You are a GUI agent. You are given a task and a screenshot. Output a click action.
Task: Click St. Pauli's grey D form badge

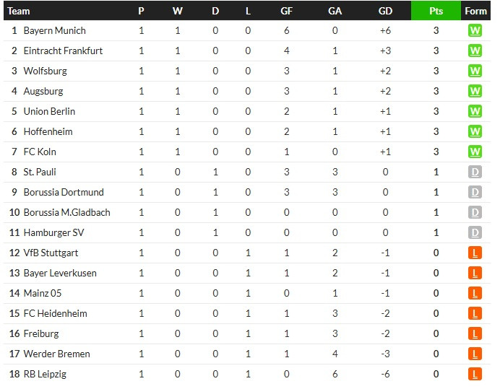click(x=475, y=172)
